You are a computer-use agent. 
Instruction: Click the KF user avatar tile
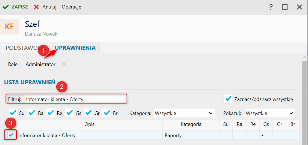pos(10,27)
